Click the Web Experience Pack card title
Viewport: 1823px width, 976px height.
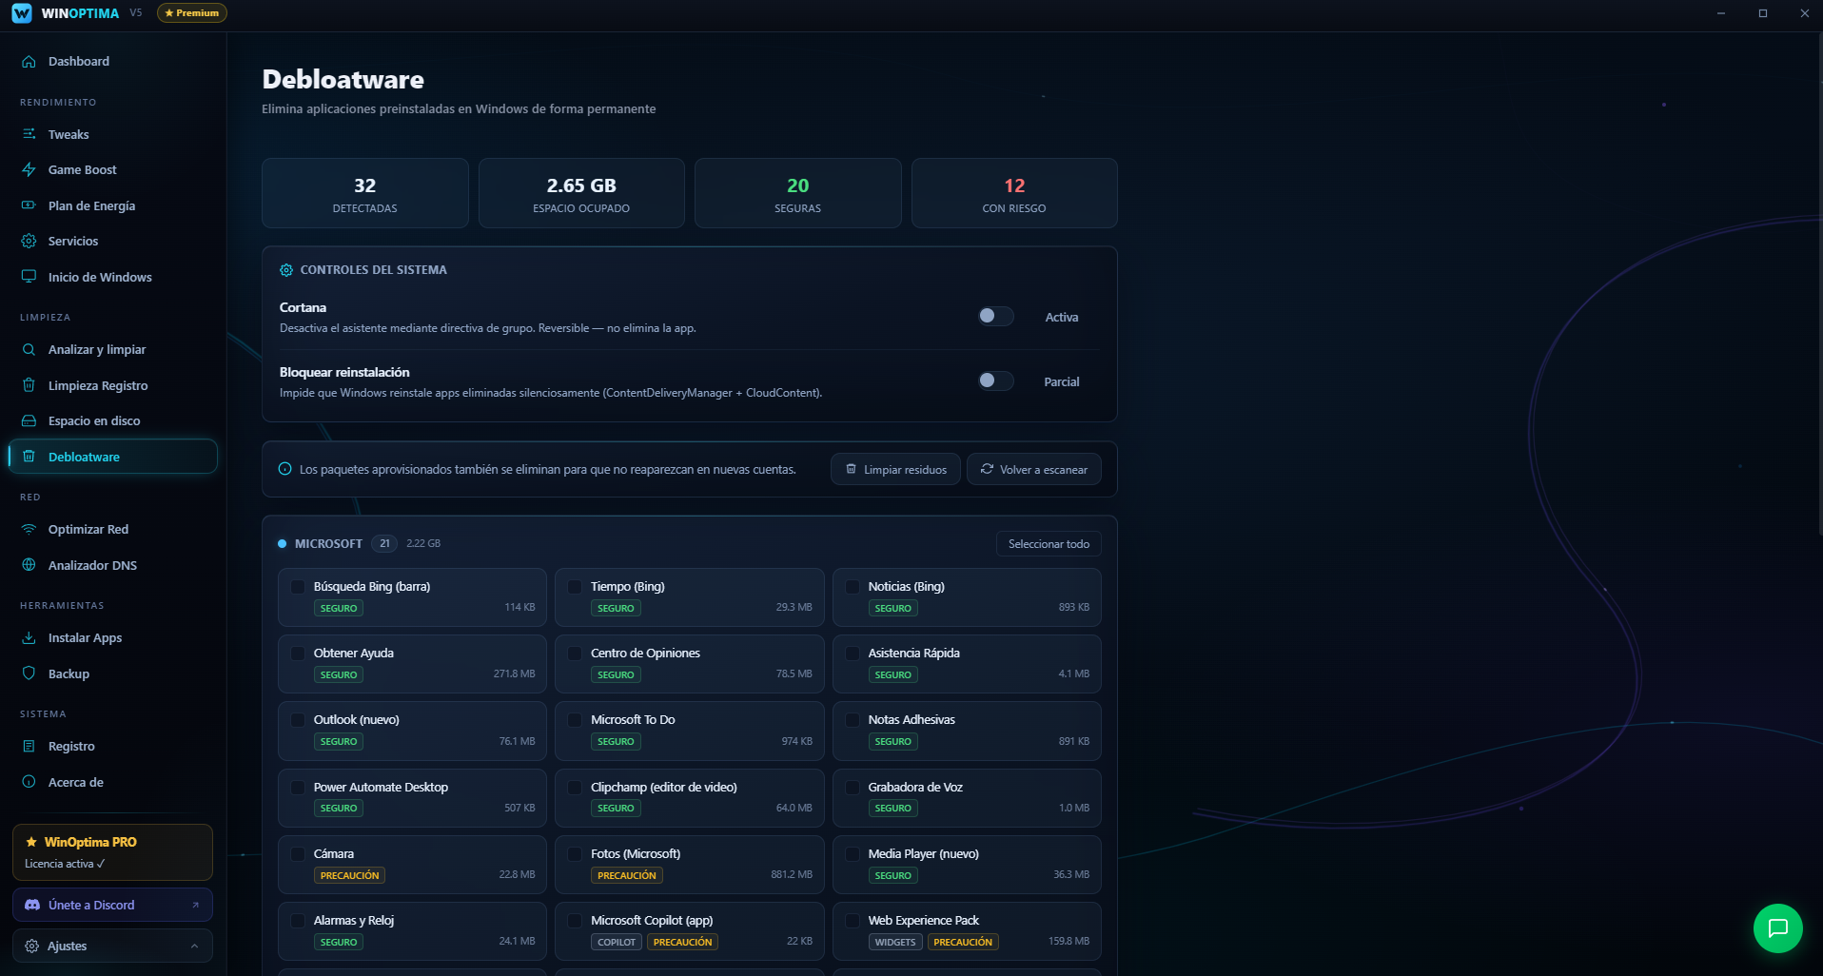(923, 921)
